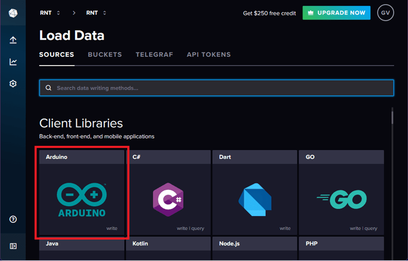The width and height of the screenshot is (408, 261).
Task: Click the Upgrade Now button
Action: (x=336, y=12)
